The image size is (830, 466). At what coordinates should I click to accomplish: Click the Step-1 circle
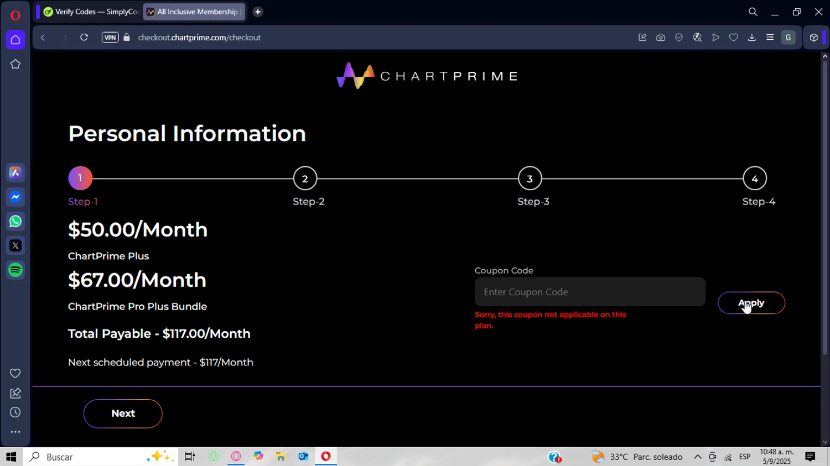pyautogui.click(x=80, y=178)
